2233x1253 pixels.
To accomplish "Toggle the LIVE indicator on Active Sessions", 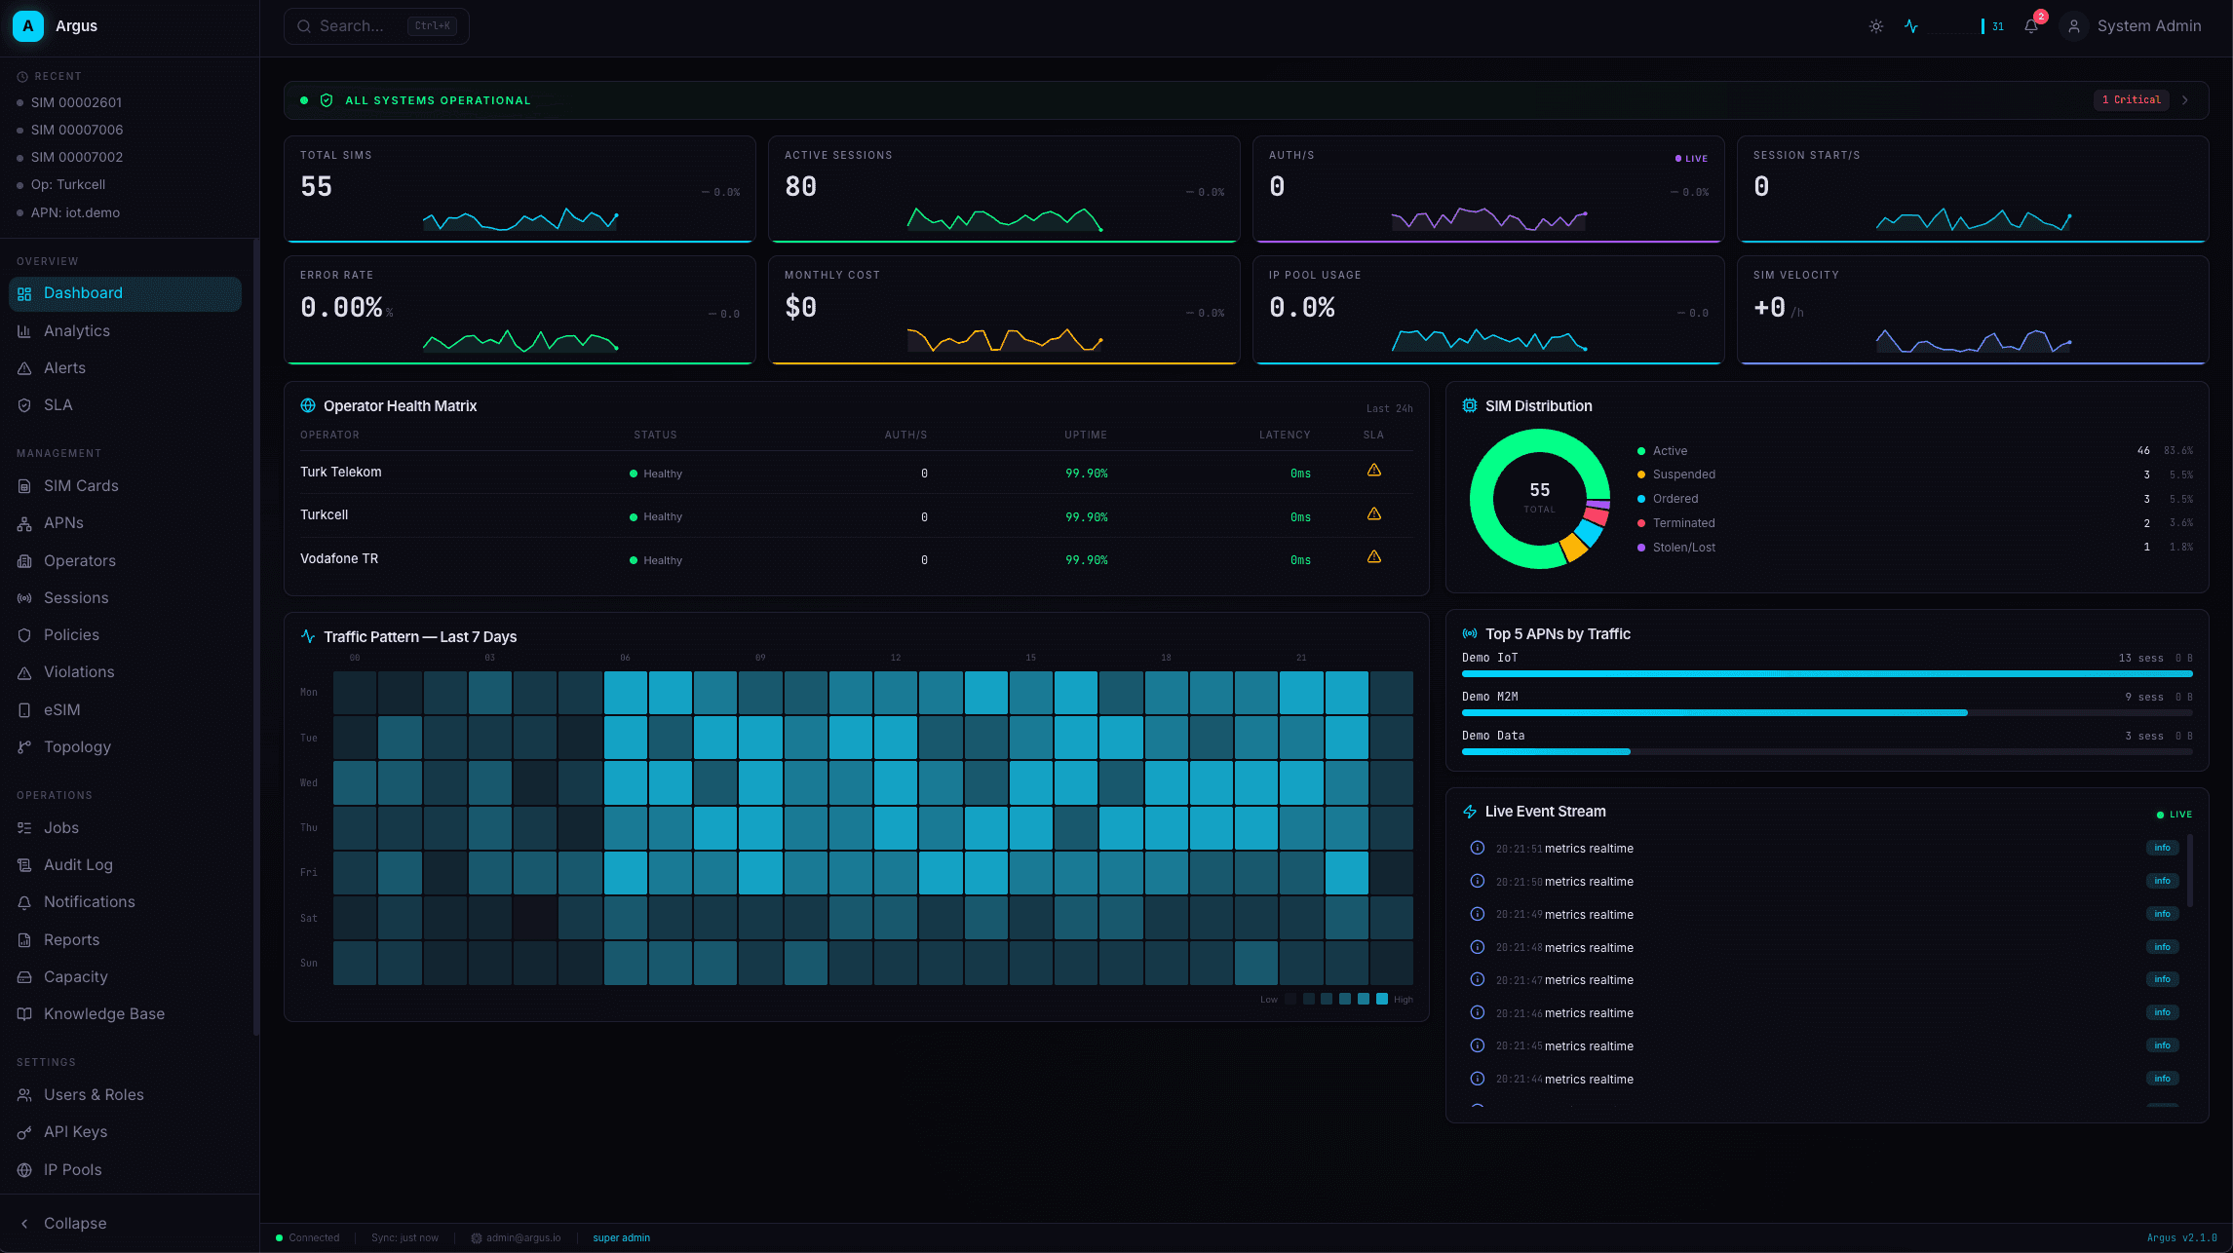I will pyautogui.click(x=1691, y=158).
